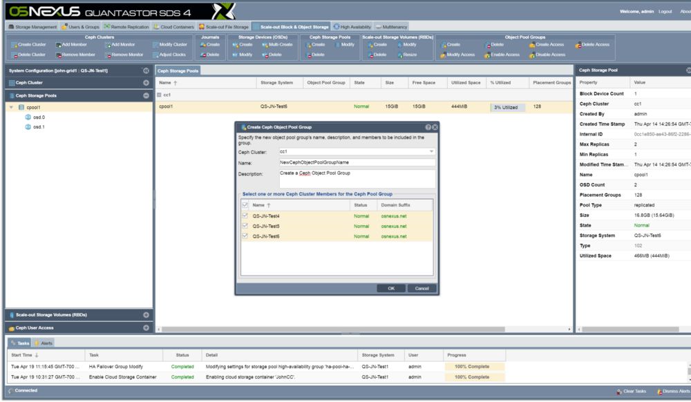Uncheck the QS-JN-Test6 member checkbox
Image resolution: width=691 pixels, height=402 pixels.
point(245,236)
